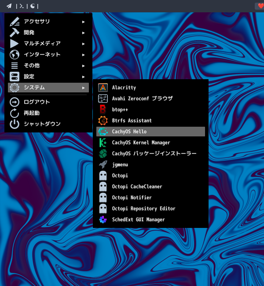
Task: Expand the マルチメディア submenu arrow
Action: click(83, 44)
